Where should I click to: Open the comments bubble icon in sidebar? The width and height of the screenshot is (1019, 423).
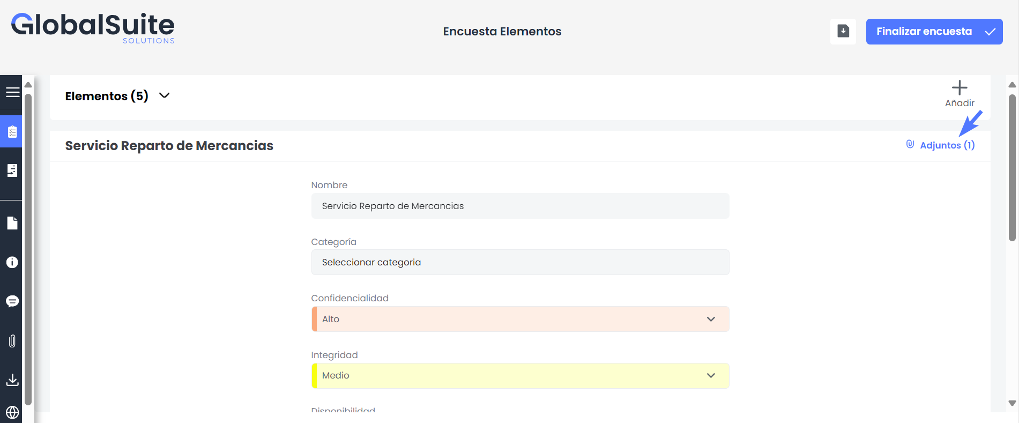pos(12,301)
